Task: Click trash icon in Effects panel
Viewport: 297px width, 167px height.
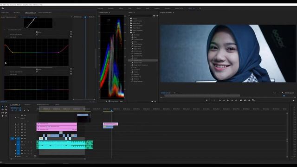Action: 155,102
